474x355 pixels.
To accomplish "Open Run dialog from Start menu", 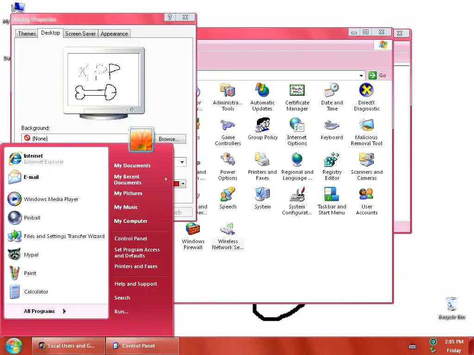I will (x=121, y=312).
